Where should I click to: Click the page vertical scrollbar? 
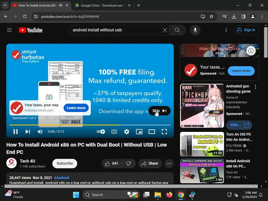(266, 42)
